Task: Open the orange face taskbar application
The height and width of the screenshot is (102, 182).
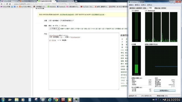Action: 70,100
